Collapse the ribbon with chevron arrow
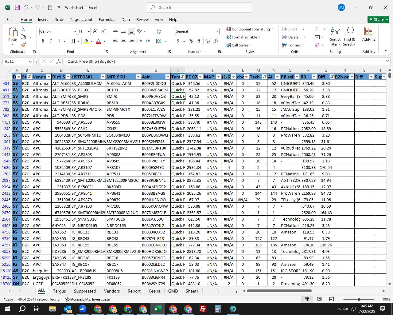 point(386,51)
